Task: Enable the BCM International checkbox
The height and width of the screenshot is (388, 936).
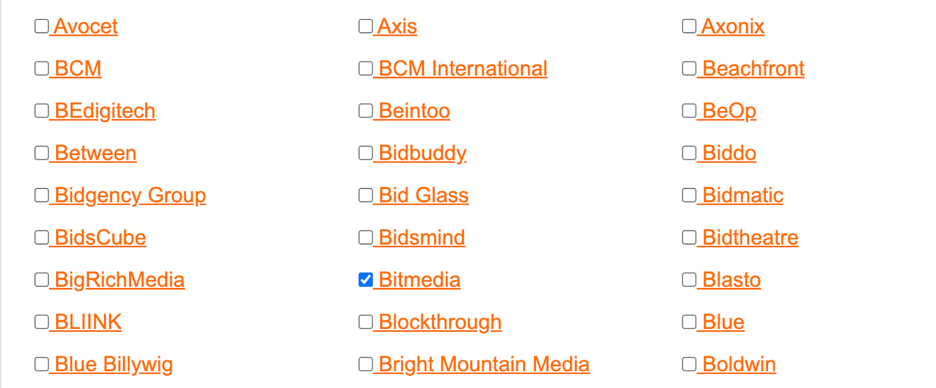Action: click(366, 68)
